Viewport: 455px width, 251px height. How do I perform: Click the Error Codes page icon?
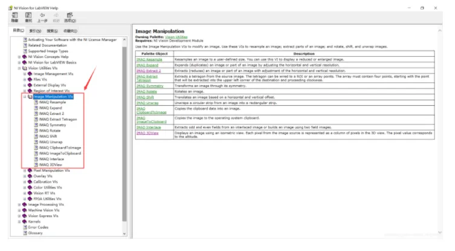click(x=25, y=227)
